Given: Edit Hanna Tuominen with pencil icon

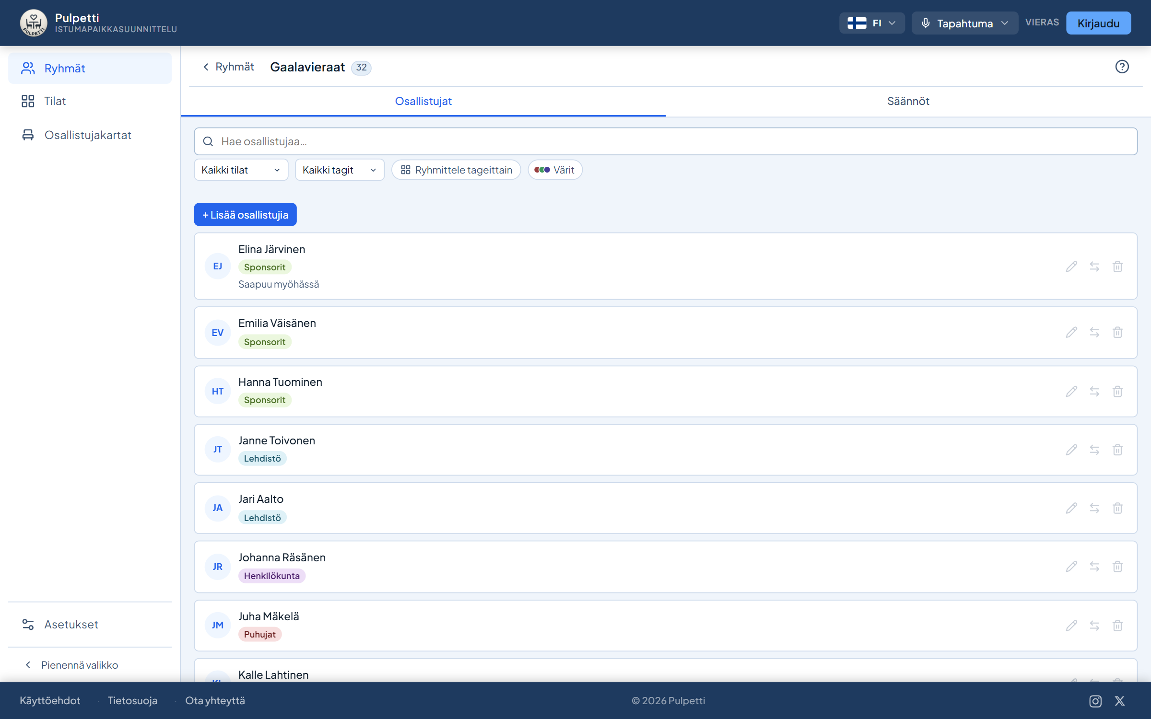Looking at the screenshot, I should pos(1071,392).
